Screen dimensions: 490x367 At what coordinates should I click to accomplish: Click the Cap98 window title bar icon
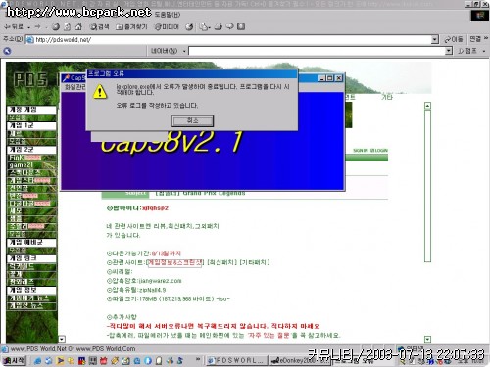coord(67,78)
